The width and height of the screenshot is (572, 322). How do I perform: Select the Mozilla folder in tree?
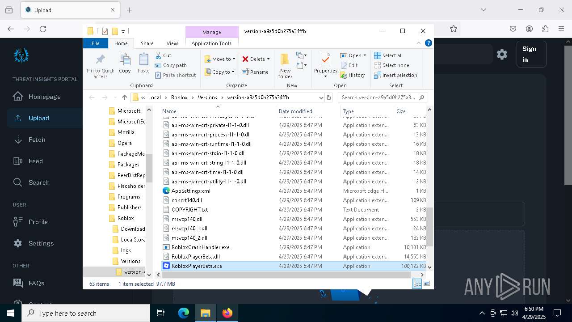[x=126, y=132]
